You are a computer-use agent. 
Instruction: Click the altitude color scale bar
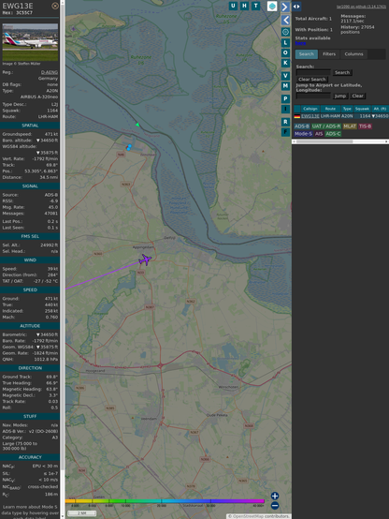click(x=165, y=501)
